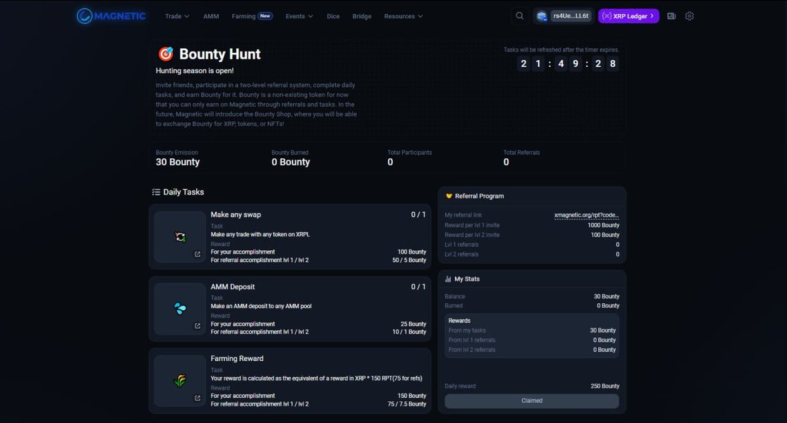
Task: Click the Bounty Emission value 30 Bounty
Action: point(178,162)
